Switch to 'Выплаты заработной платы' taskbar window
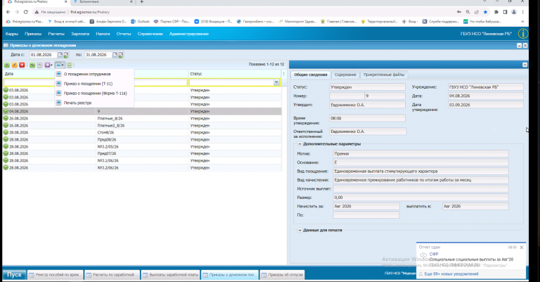 pos(171,275)
